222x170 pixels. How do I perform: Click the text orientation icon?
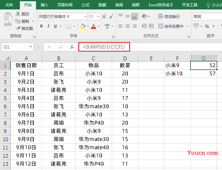[144, 16]
